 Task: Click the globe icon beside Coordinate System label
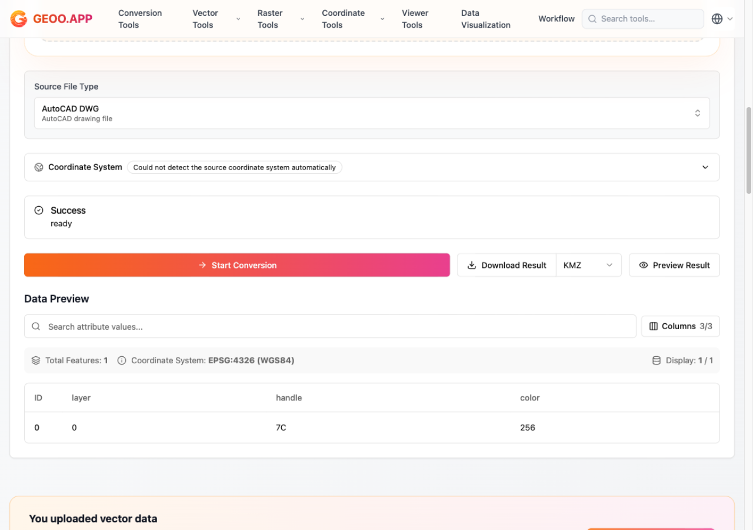39,167
